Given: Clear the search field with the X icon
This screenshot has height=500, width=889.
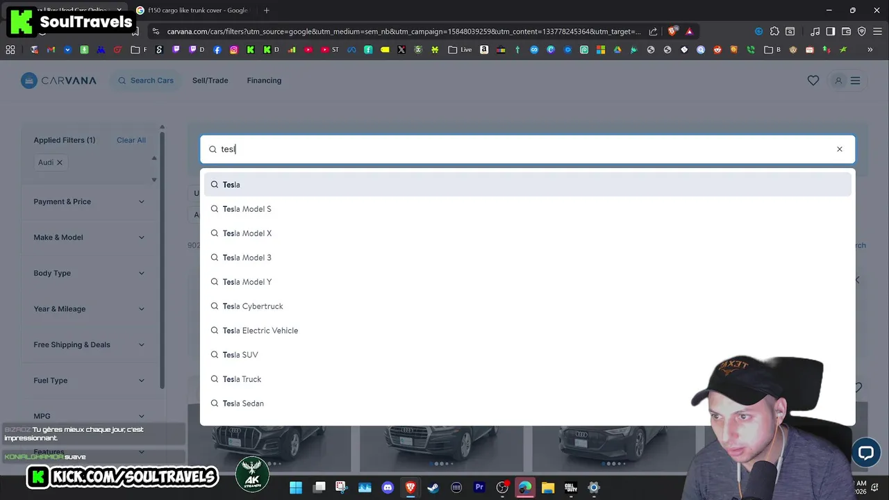Looking at the screenshot, I should pos(839,149).
